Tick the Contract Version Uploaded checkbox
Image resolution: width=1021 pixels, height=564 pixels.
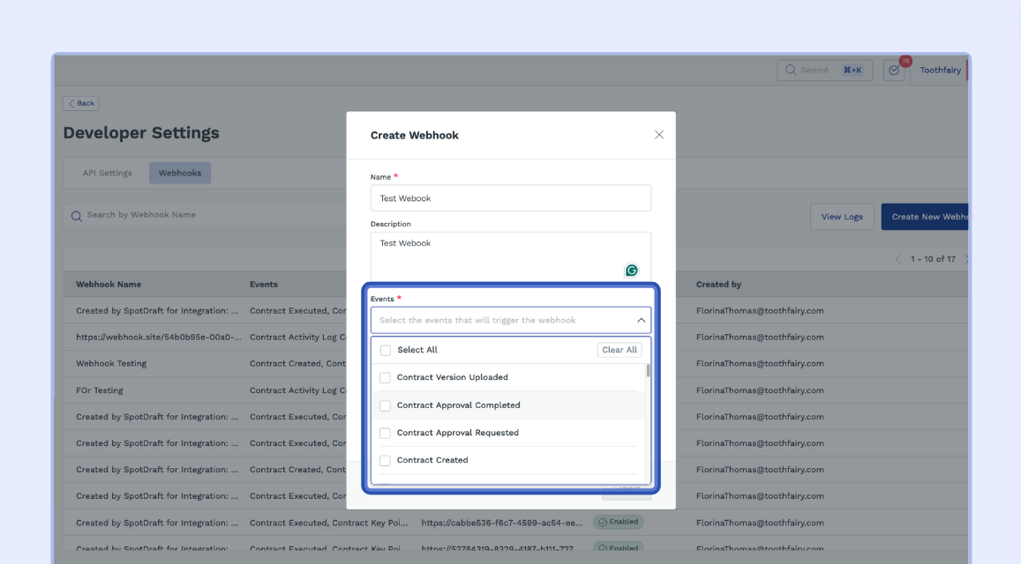tap(385, 378)
